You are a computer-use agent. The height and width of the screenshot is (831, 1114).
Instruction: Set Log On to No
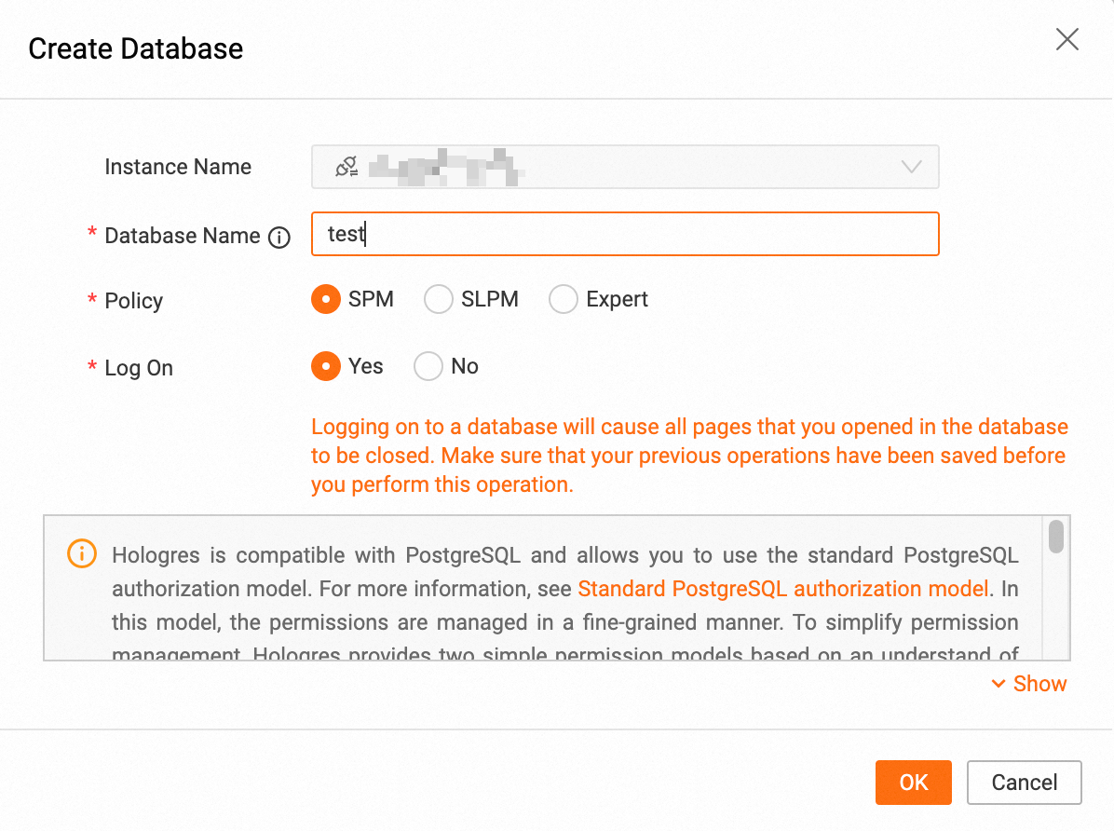(428, 366)
